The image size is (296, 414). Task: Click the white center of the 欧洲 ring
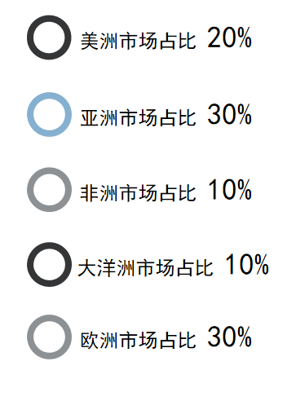click(x=49, y=337)
